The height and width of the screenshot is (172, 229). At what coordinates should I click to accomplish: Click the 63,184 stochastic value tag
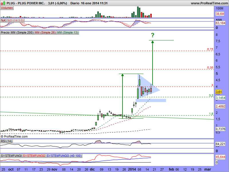[x=220, y=23]
